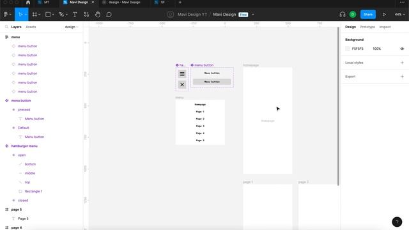Click Mavi Design YT project link
The height and width of the screenshot is (230, 409).
click(192, 14)
